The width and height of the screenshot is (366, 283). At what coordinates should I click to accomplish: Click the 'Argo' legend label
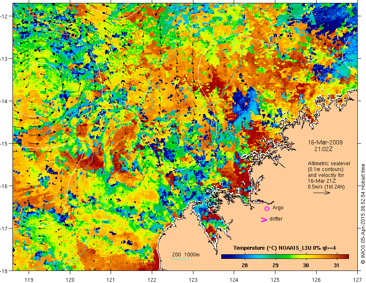[278, 208]
